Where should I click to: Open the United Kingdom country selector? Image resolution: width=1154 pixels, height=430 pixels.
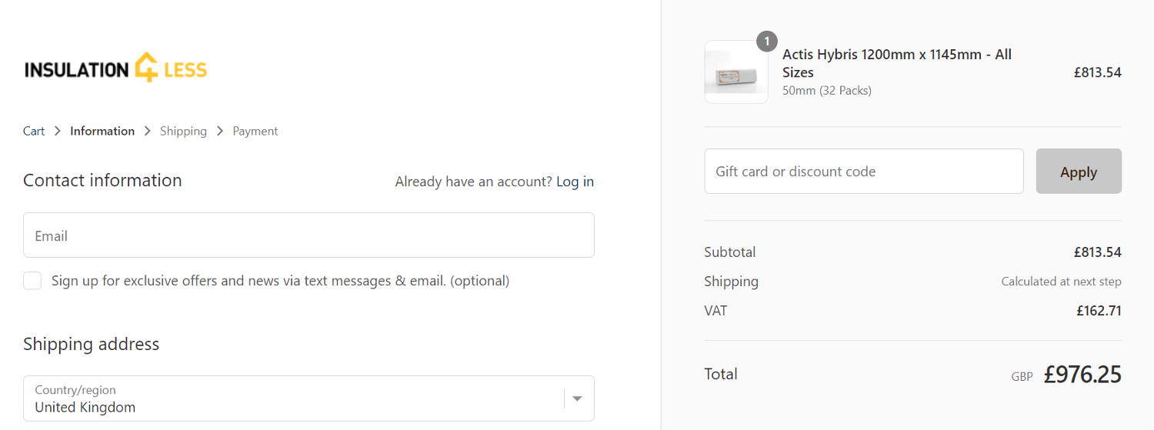(x=309, y=398)
